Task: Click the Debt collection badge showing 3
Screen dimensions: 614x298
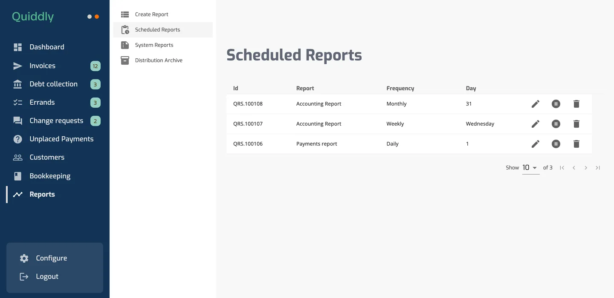Action: tap(96, 84)
